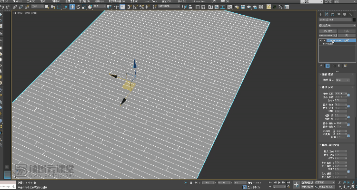357x190 pixels.
Task: Click the Redo arrow in the main toolbar
Action: pos(9,7)
